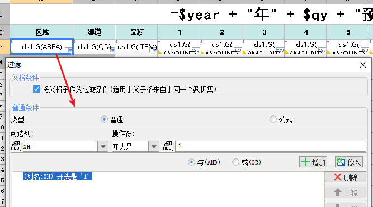The image size is (373, 207).
Task: Select the 区域 header cell
Action: click(41, 32)
